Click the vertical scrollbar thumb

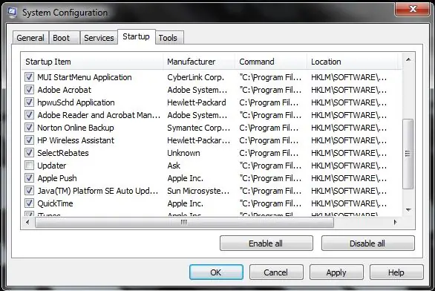point(408,154)
